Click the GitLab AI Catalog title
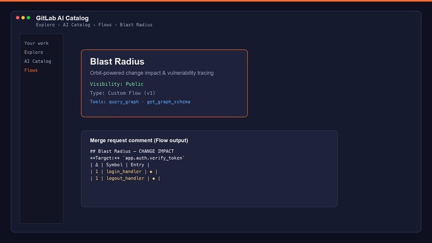 click(x=62, y=18)
